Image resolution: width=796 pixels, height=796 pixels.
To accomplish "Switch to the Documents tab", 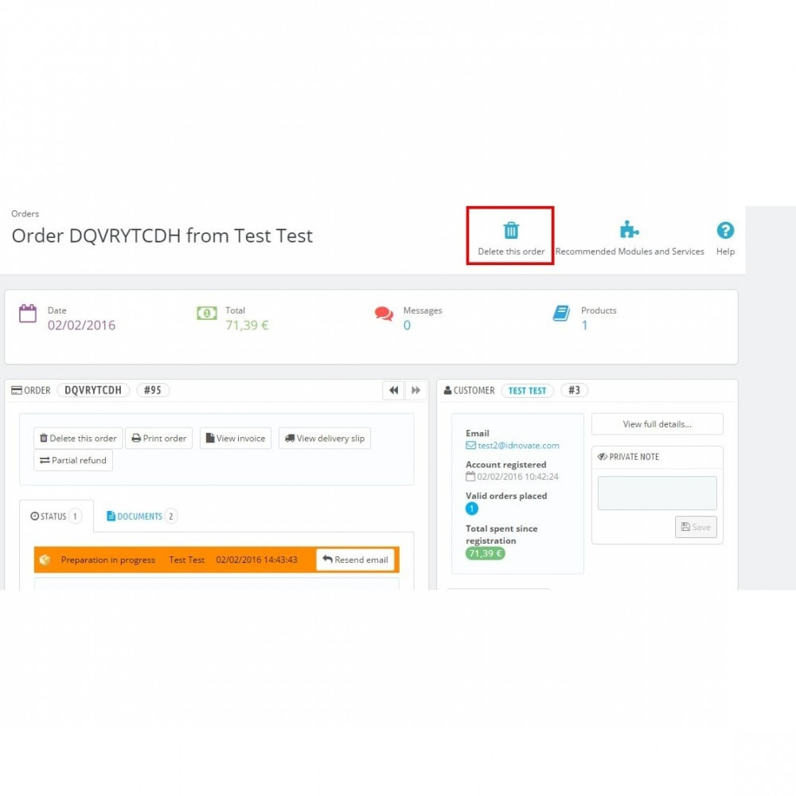I will tap(142, 517).
